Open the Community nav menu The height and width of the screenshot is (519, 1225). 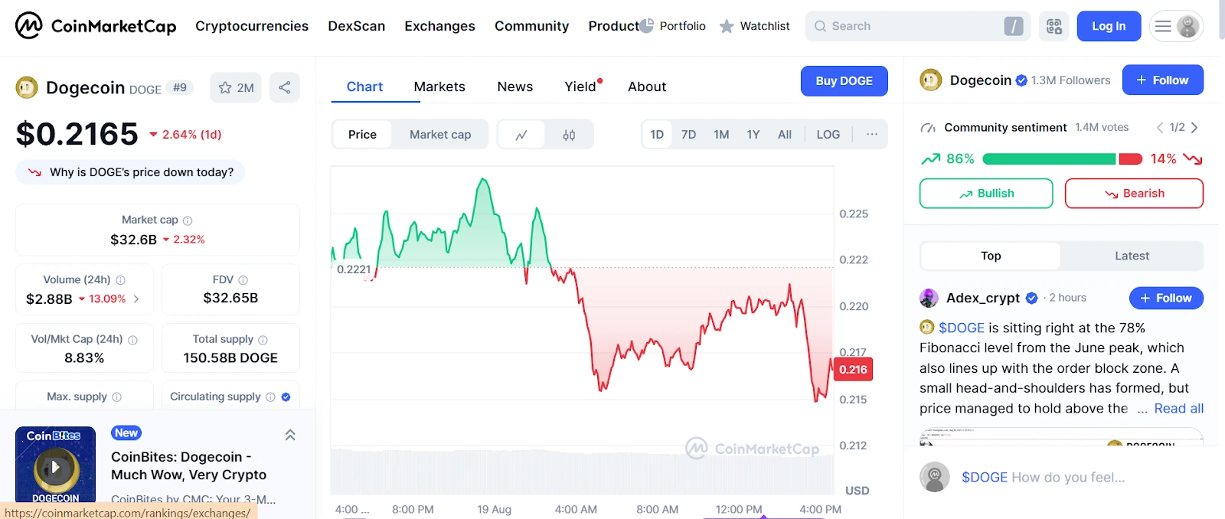click(x=531, y=26)
